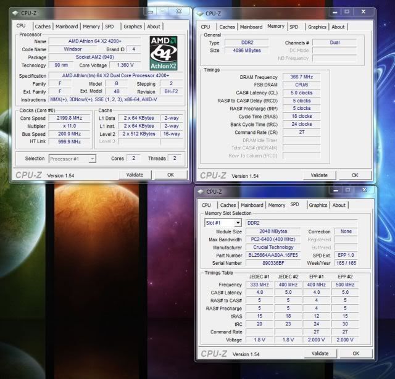Click the revision value 'BH-F2'

172,91
